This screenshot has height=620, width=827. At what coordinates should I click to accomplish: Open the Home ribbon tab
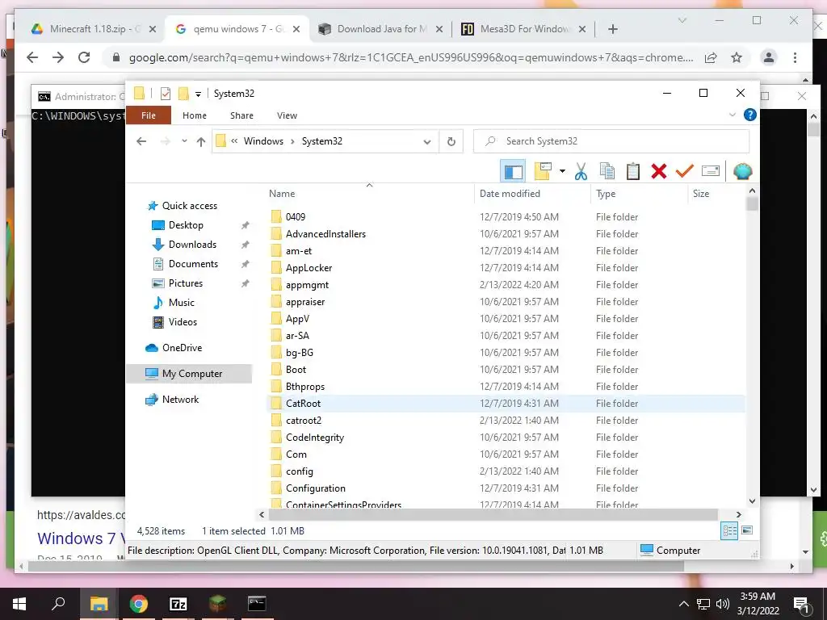(x=195, y=115)
